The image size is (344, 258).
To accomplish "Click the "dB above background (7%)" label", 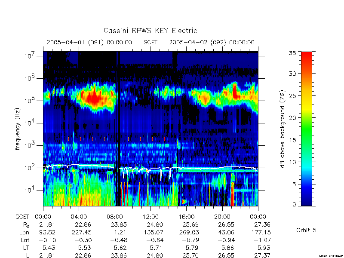I will [283, 129].
